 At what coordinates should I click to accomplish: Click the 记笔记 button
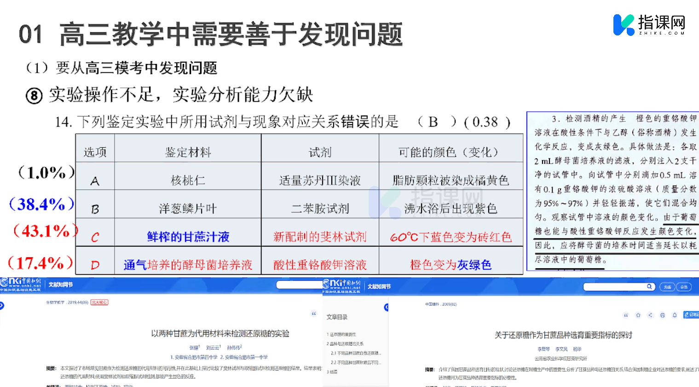692,315
